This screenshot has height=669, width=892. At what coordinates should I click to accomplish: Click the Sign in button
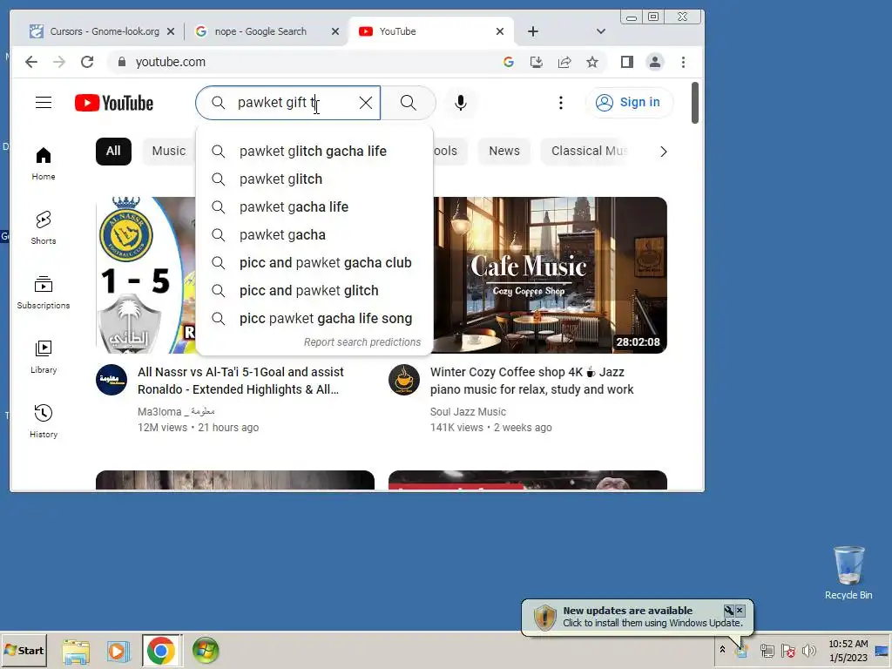click(x=629, y=103)
